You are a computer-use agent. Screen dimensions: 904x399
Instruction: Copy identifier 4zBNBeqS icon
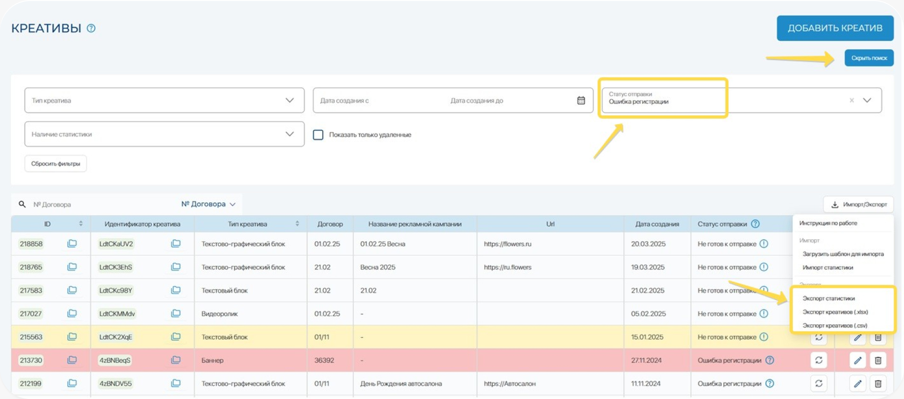(x=176, y=360)
